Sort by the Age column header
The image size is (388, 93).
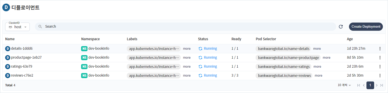click(x=350, y=39)
